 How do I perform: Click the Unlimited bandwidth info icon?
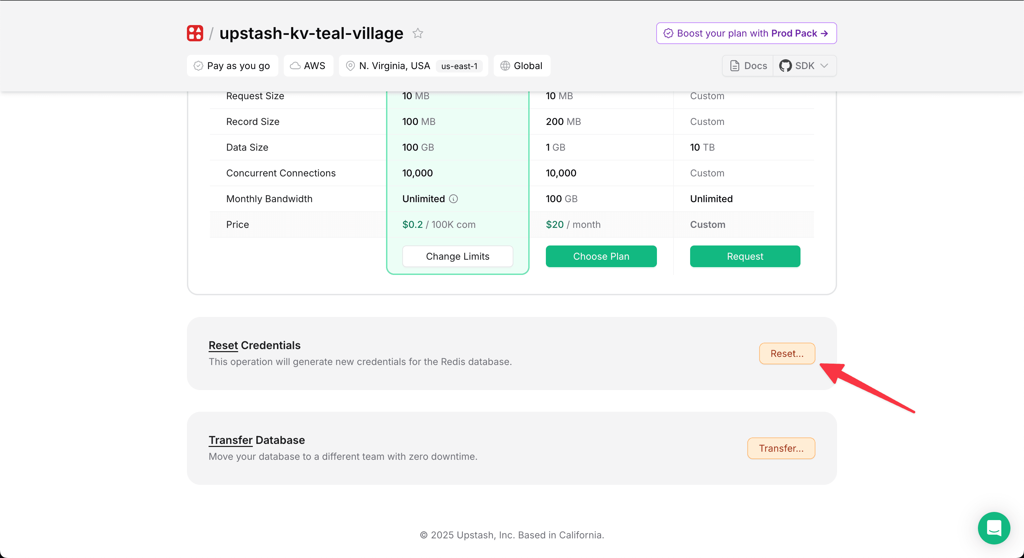click(453, 199)
